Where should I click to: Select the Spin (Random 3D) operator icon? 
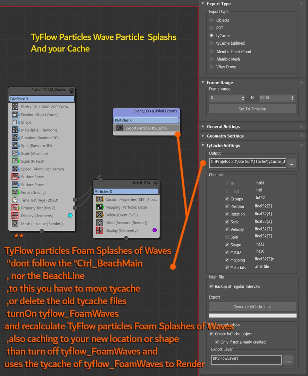click(15, 145)
